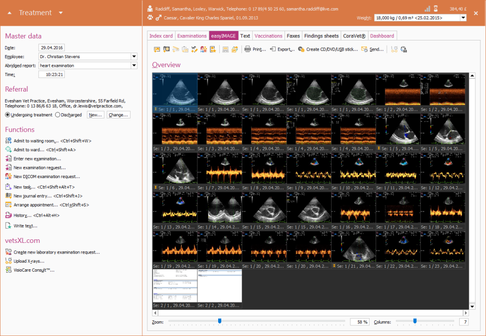Open the Employee dropdown
This screenshot has width=486, height=336.
pyautogui.click(x=134, y=57)
